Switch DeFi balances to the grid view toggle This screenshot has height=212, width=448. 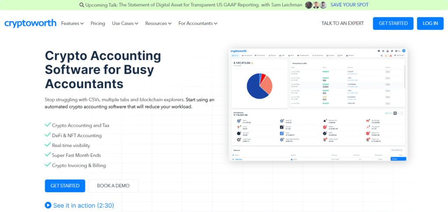click(x=395, y=113)
